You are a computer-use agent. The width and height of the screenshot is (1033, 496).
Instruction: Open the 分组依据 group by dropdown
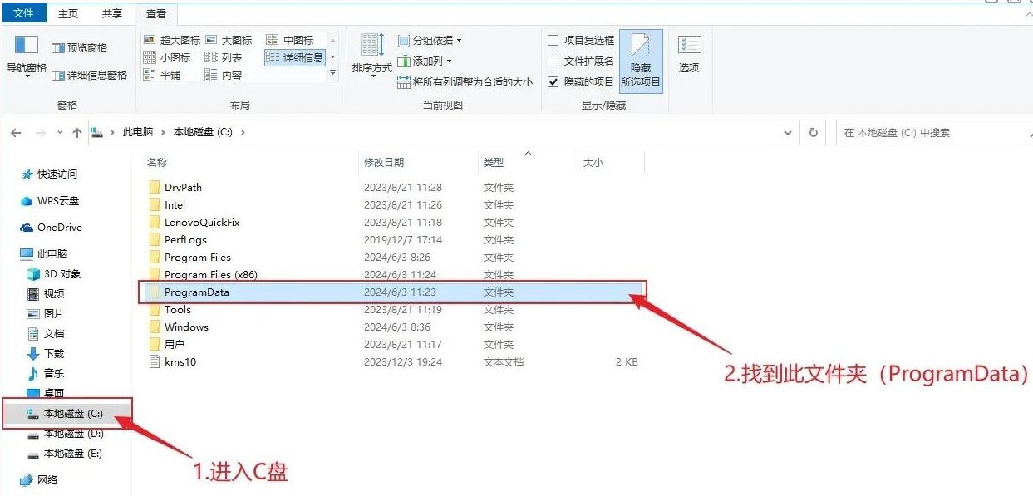tap(429, 40)
